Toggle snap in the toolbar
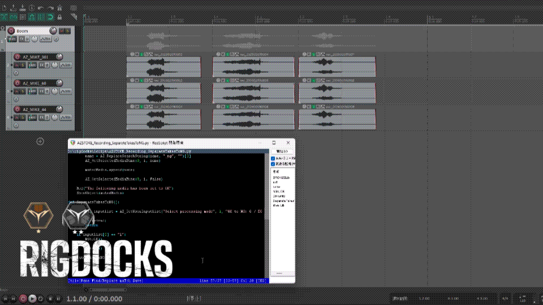 [x=50, y=17]
